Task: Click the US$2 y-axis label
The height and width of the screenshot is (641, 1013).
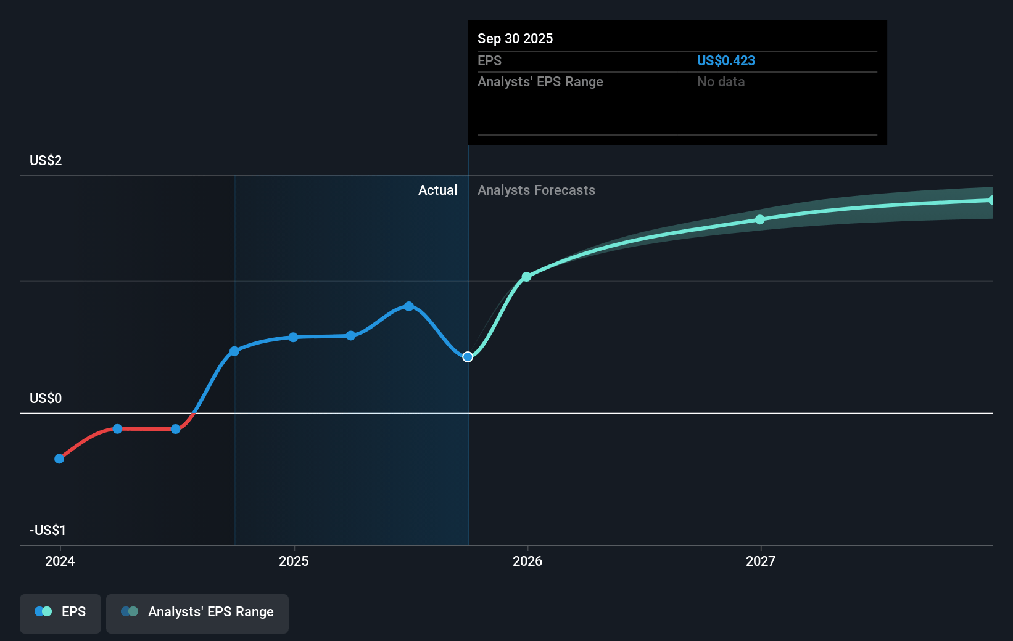Action: [x=46, y=161]
